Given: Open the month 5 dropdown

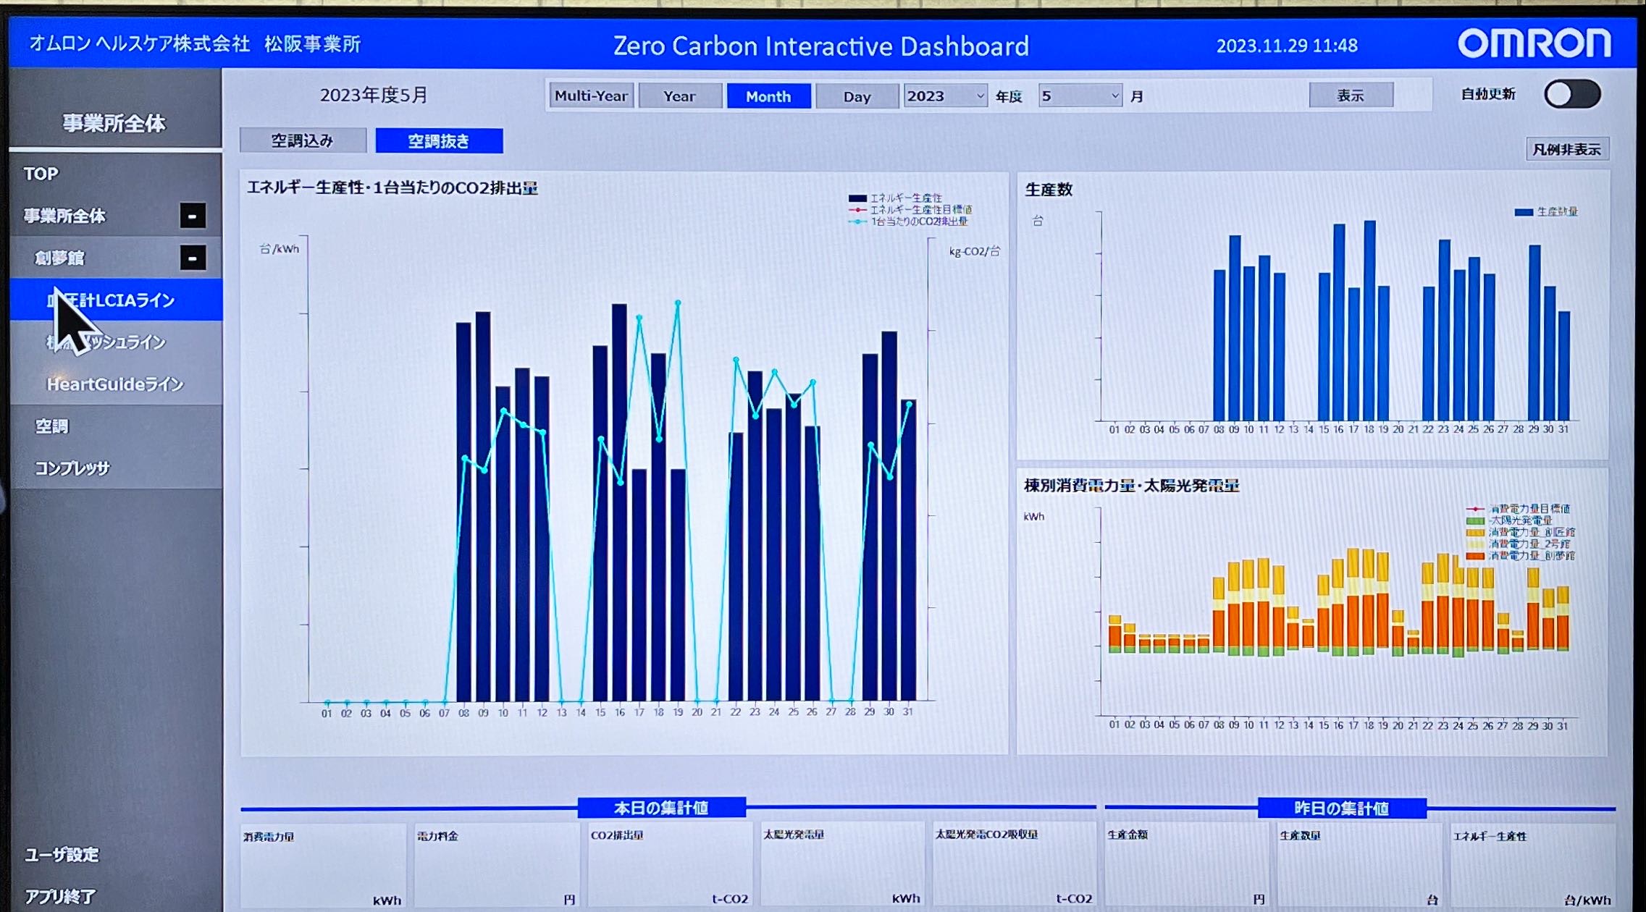Looking at the screenshot, I should [x=1080, y=96].
